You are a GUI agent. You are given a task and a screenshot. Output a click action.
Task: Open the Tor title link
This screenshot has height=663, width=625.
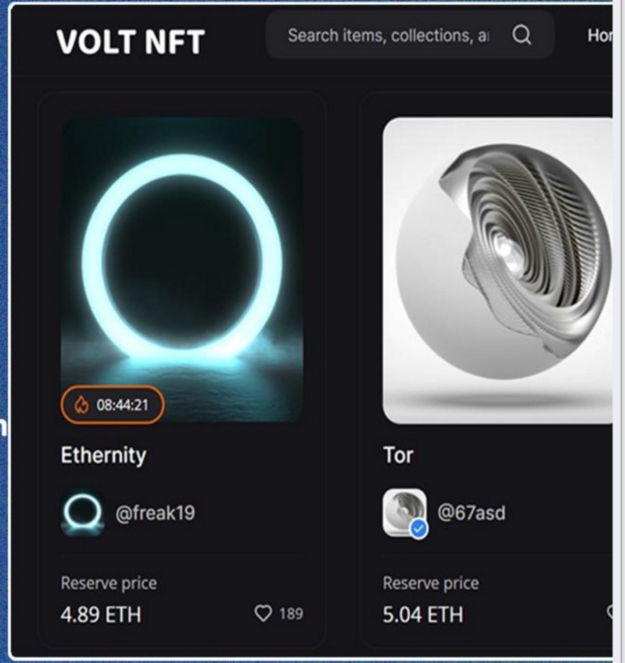tap(398, 455)
